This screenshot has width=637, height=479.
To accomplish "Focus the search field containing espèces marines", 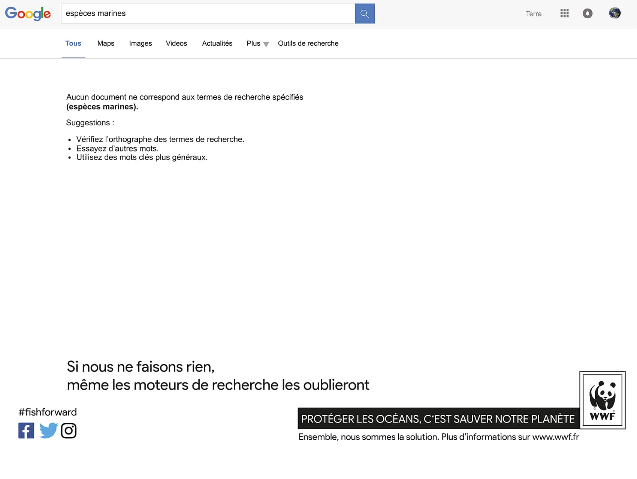I will pos(208,13).
